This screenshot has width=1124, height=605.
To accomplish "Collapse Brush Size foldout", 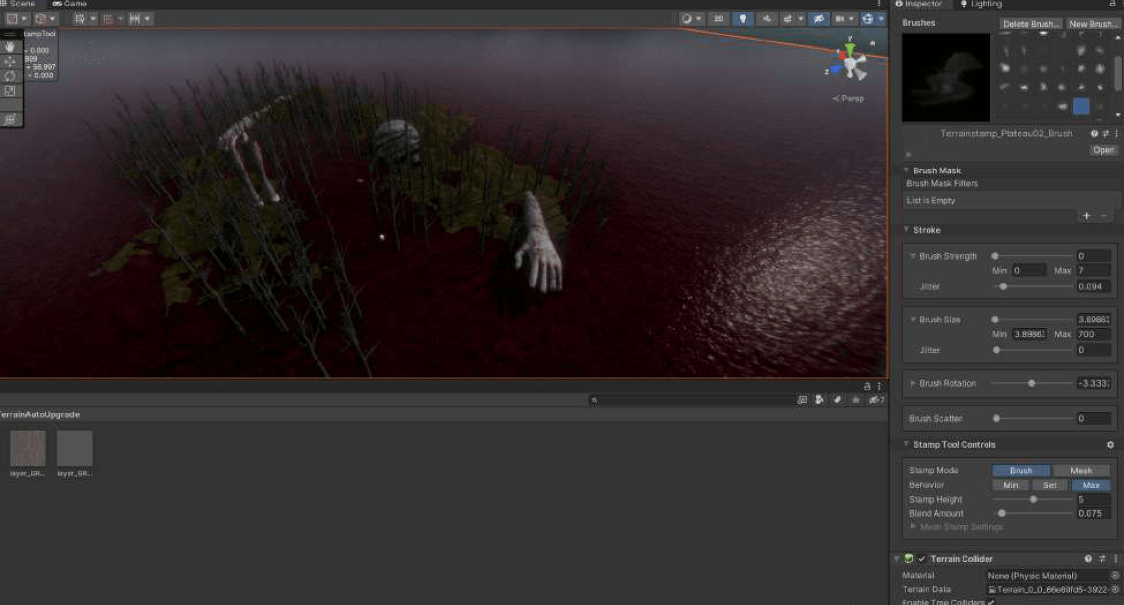I will (x=913, y=319).
